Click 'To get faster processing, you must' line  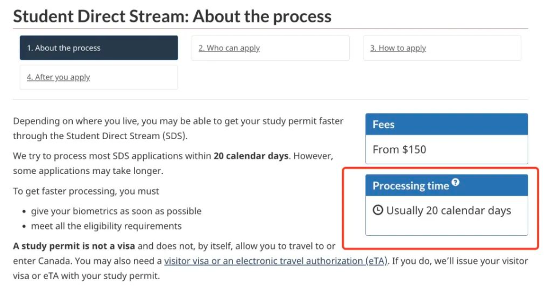click(x=86, y=191)
